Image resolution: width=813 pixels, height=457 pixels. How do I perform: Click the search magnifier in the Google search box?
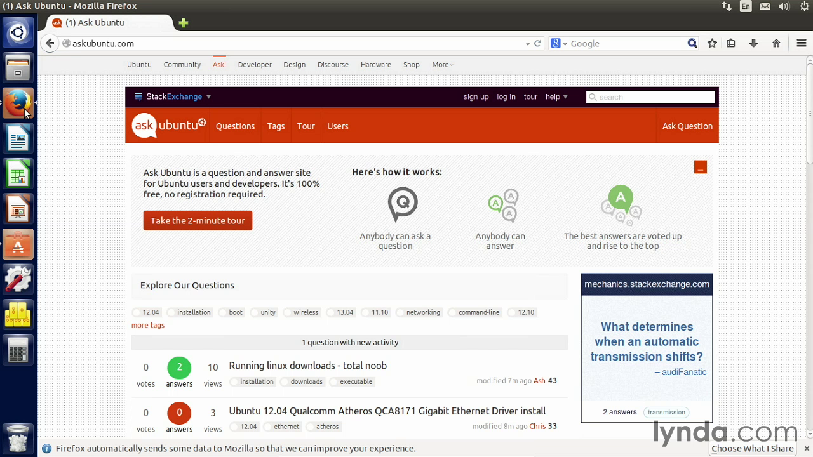tap(692, 43)
